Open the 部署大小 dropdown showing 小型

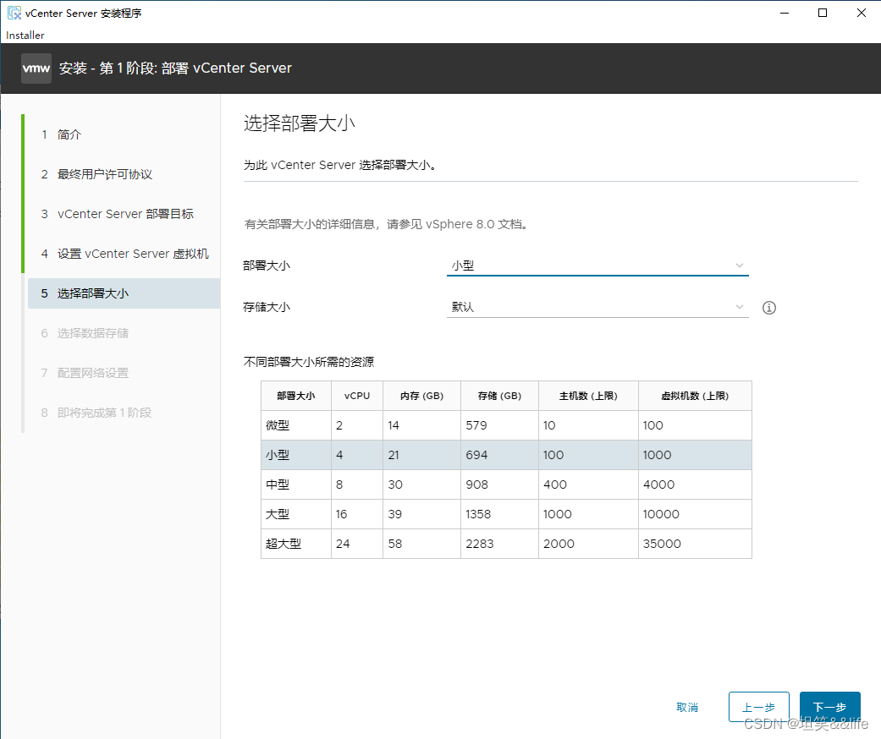(x=597, y=265)
